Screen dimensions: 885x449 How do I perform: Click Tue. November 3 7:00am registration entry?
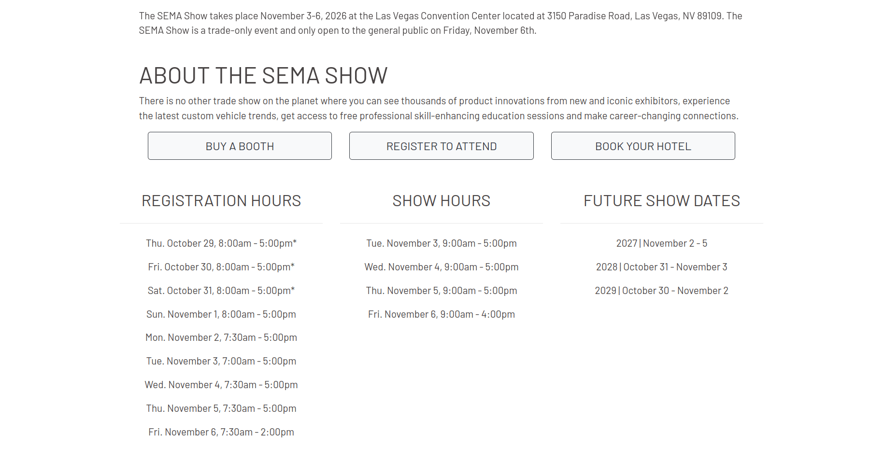221,361
